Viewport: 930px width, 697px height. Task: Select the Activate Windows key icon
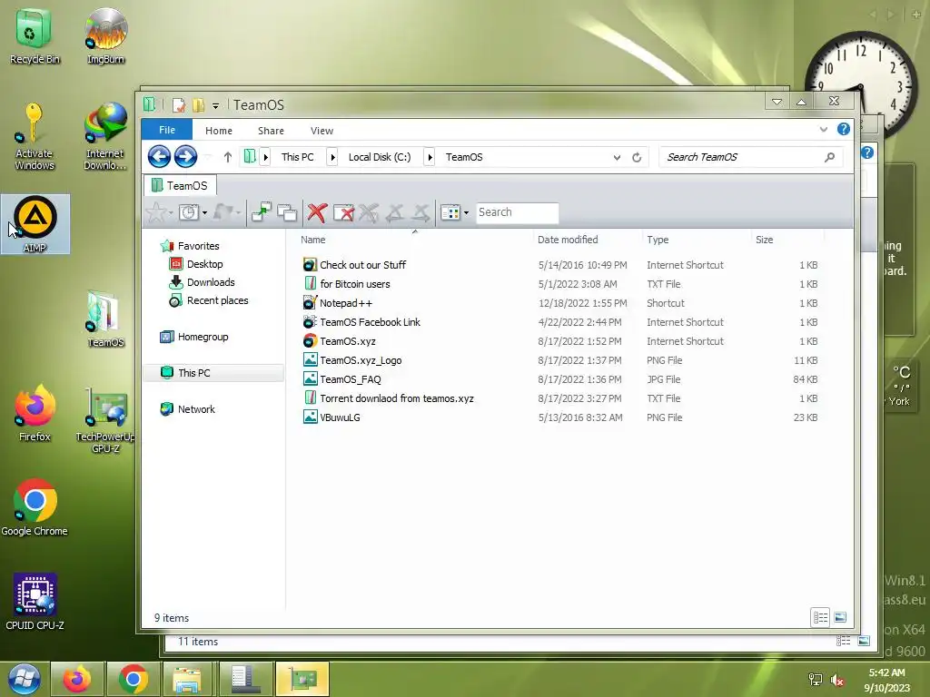click(34, 136)
